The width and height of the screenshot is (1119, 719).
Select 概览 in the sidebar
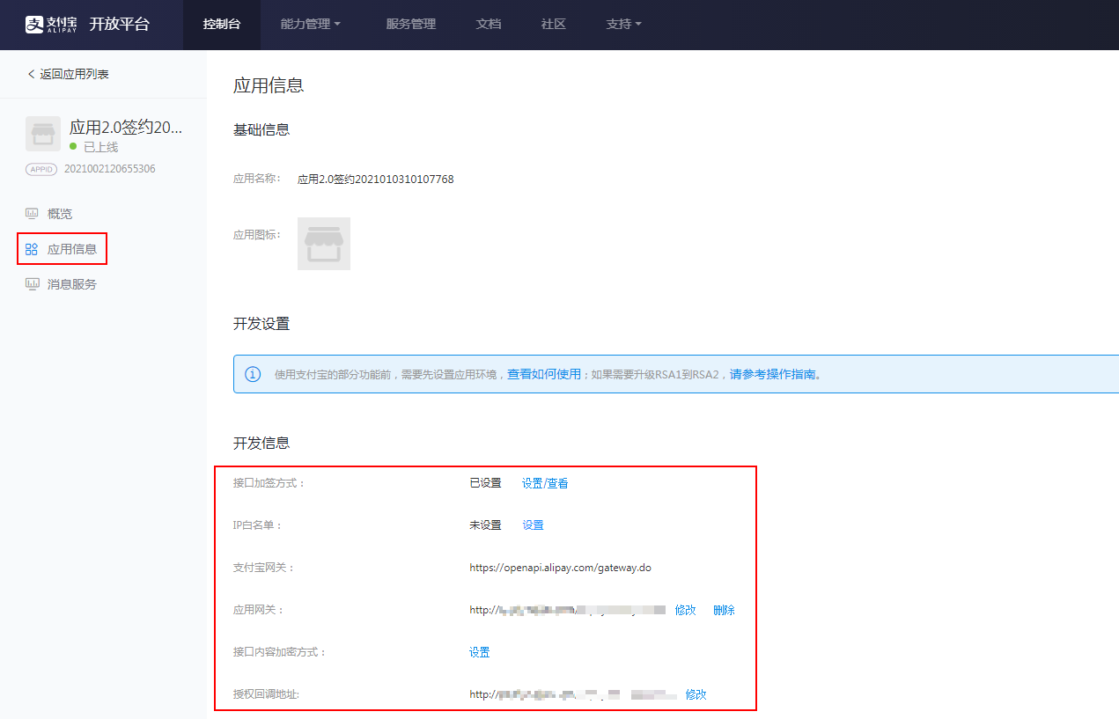[x=60, y=213]
